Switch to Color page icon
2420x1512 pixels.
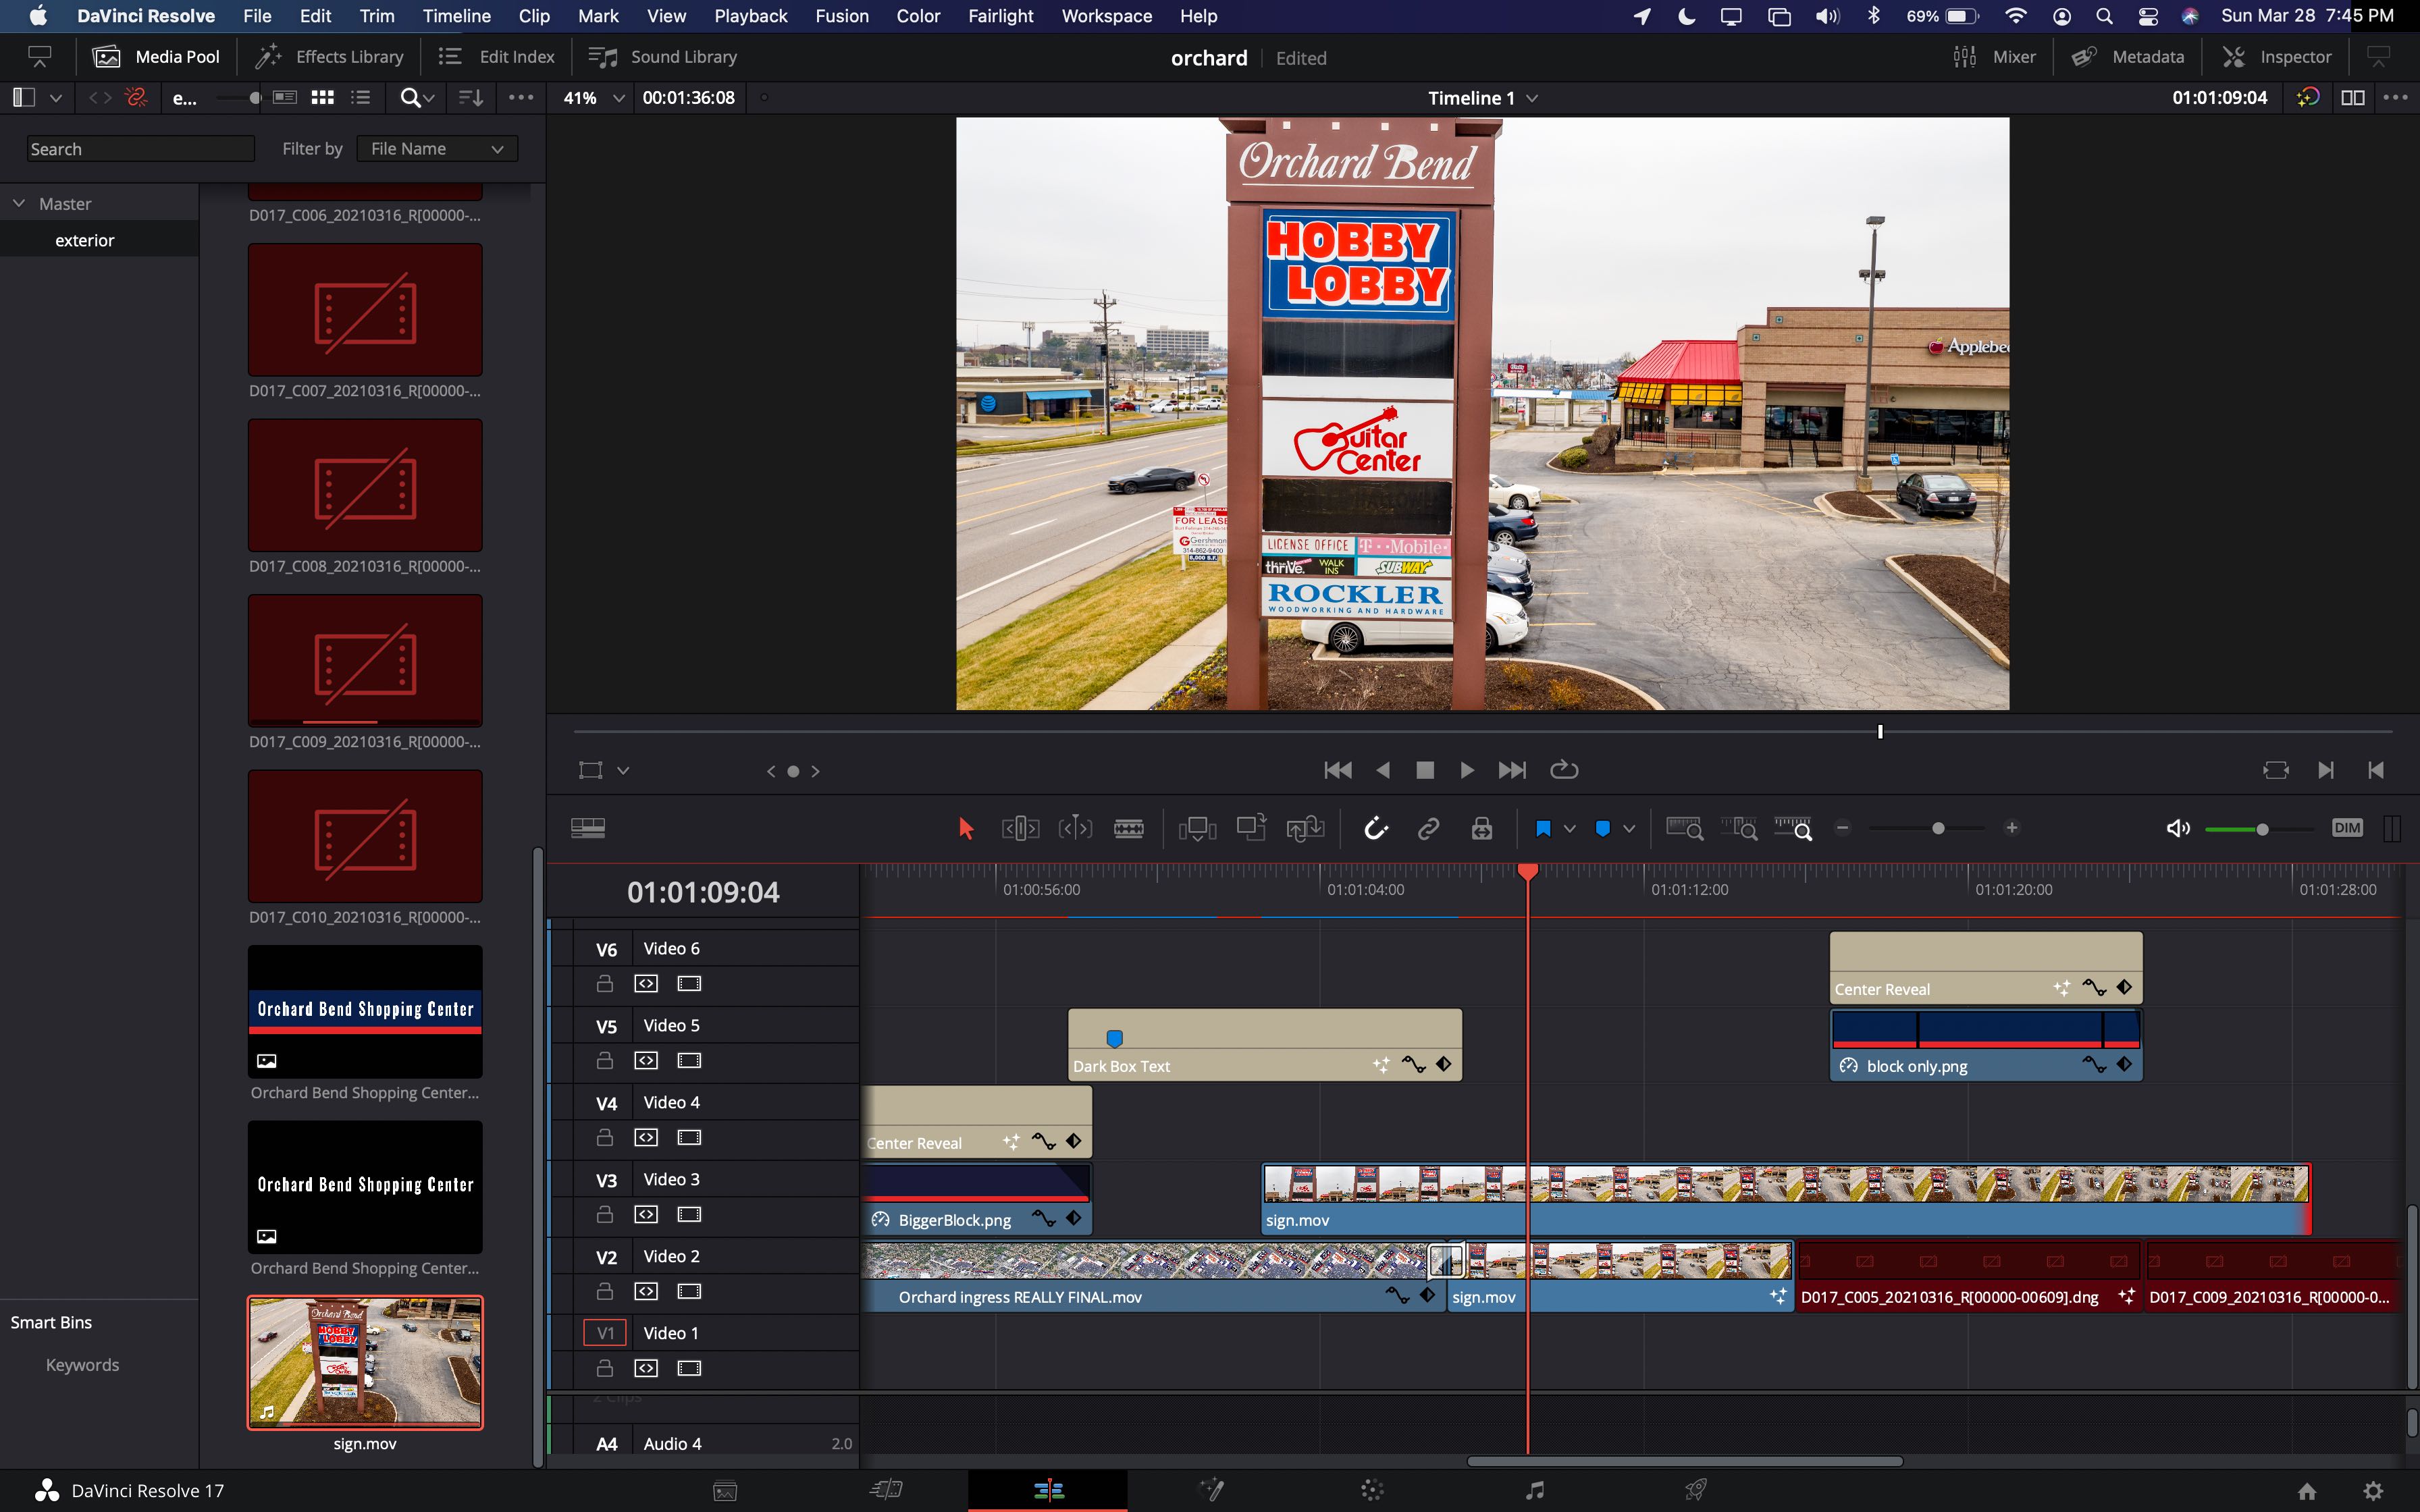click(x=1372, y=1490)
